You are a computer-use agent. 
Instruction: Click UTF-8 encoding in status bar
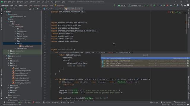point(174,105)
